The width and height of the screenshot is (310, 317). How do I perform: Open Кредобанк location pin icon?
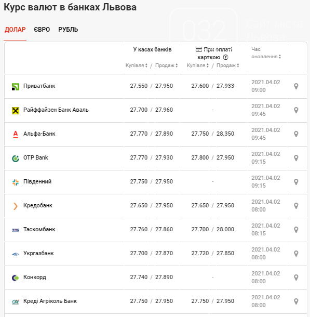tap(296, 206)
